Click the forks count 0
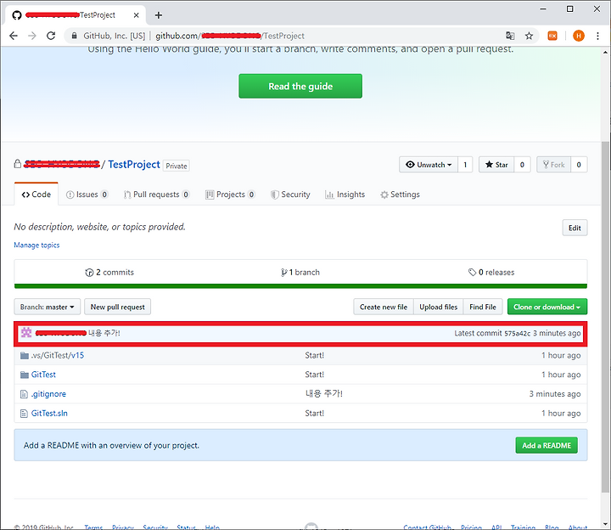Viewport: 611px width, 530px height. pos(579,165)
